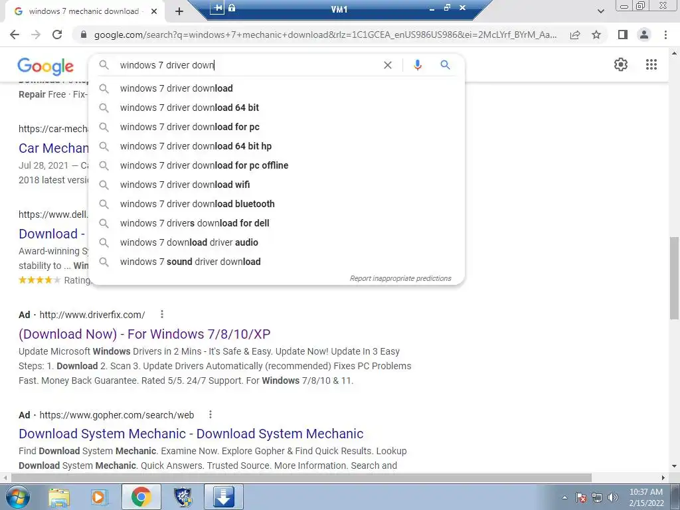The image size is (680, 510).
Task: Reload the current page
Action: tap(57, 35)
